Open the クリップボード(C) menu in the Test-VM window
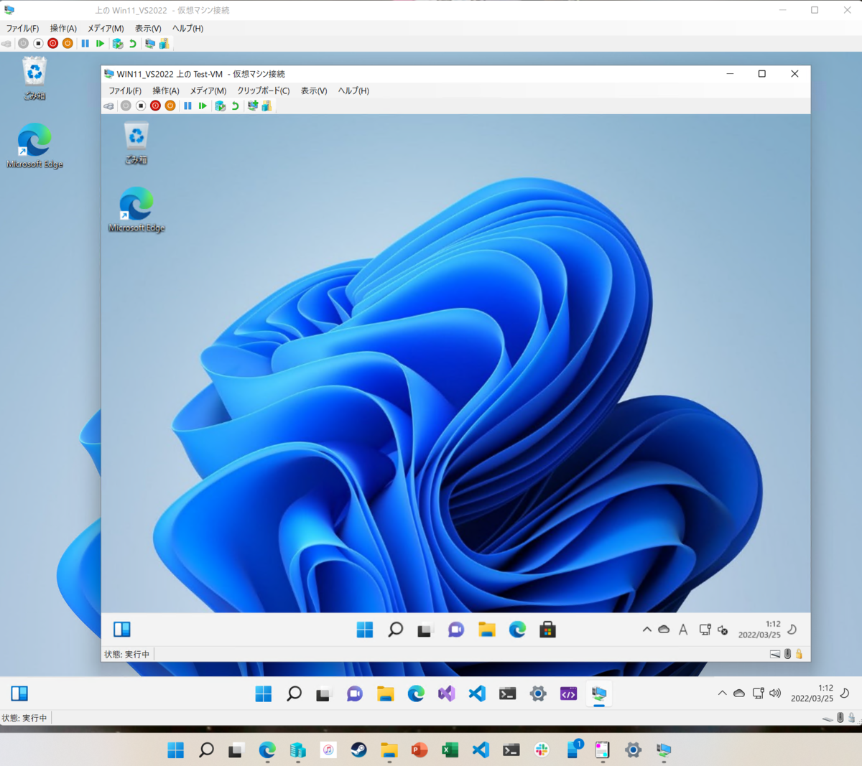This screenshot has height=766, width=862. (264, 90)
